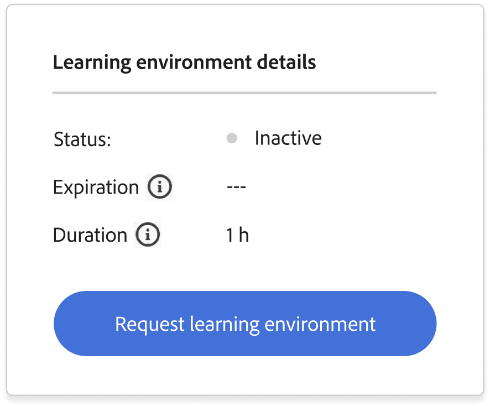Select the word environment in the heading

click(x=194, y=62)
